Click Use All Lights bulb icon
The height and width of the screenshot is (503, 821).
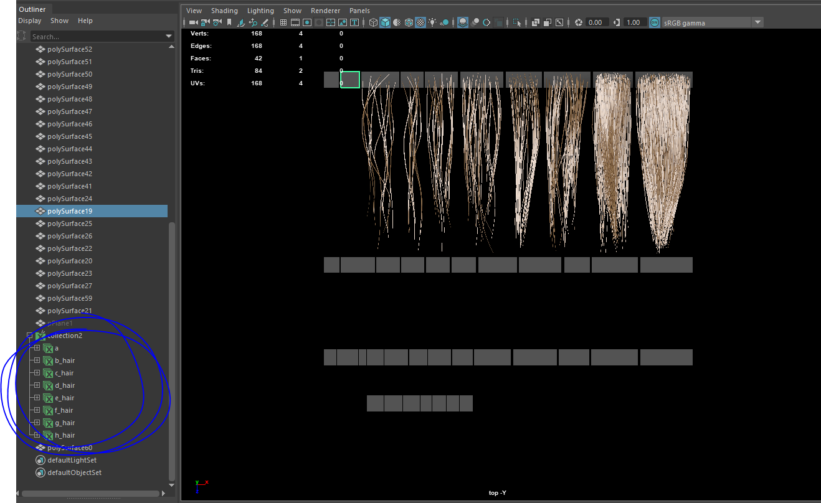pyautogui.click(x=432, y=22)
